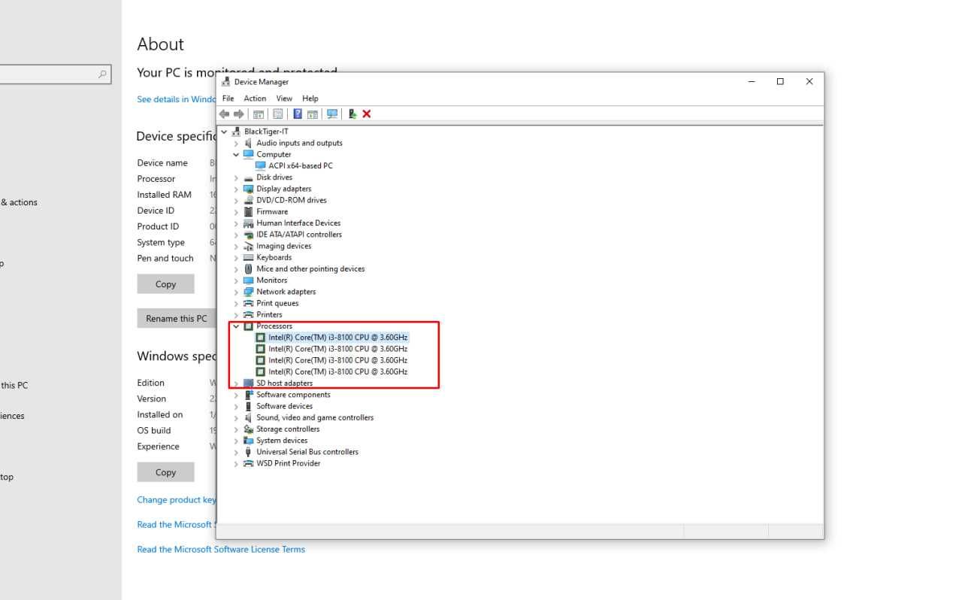Select the Firmware chip icon
Viewport: 962px width, 600px height.
249,211
